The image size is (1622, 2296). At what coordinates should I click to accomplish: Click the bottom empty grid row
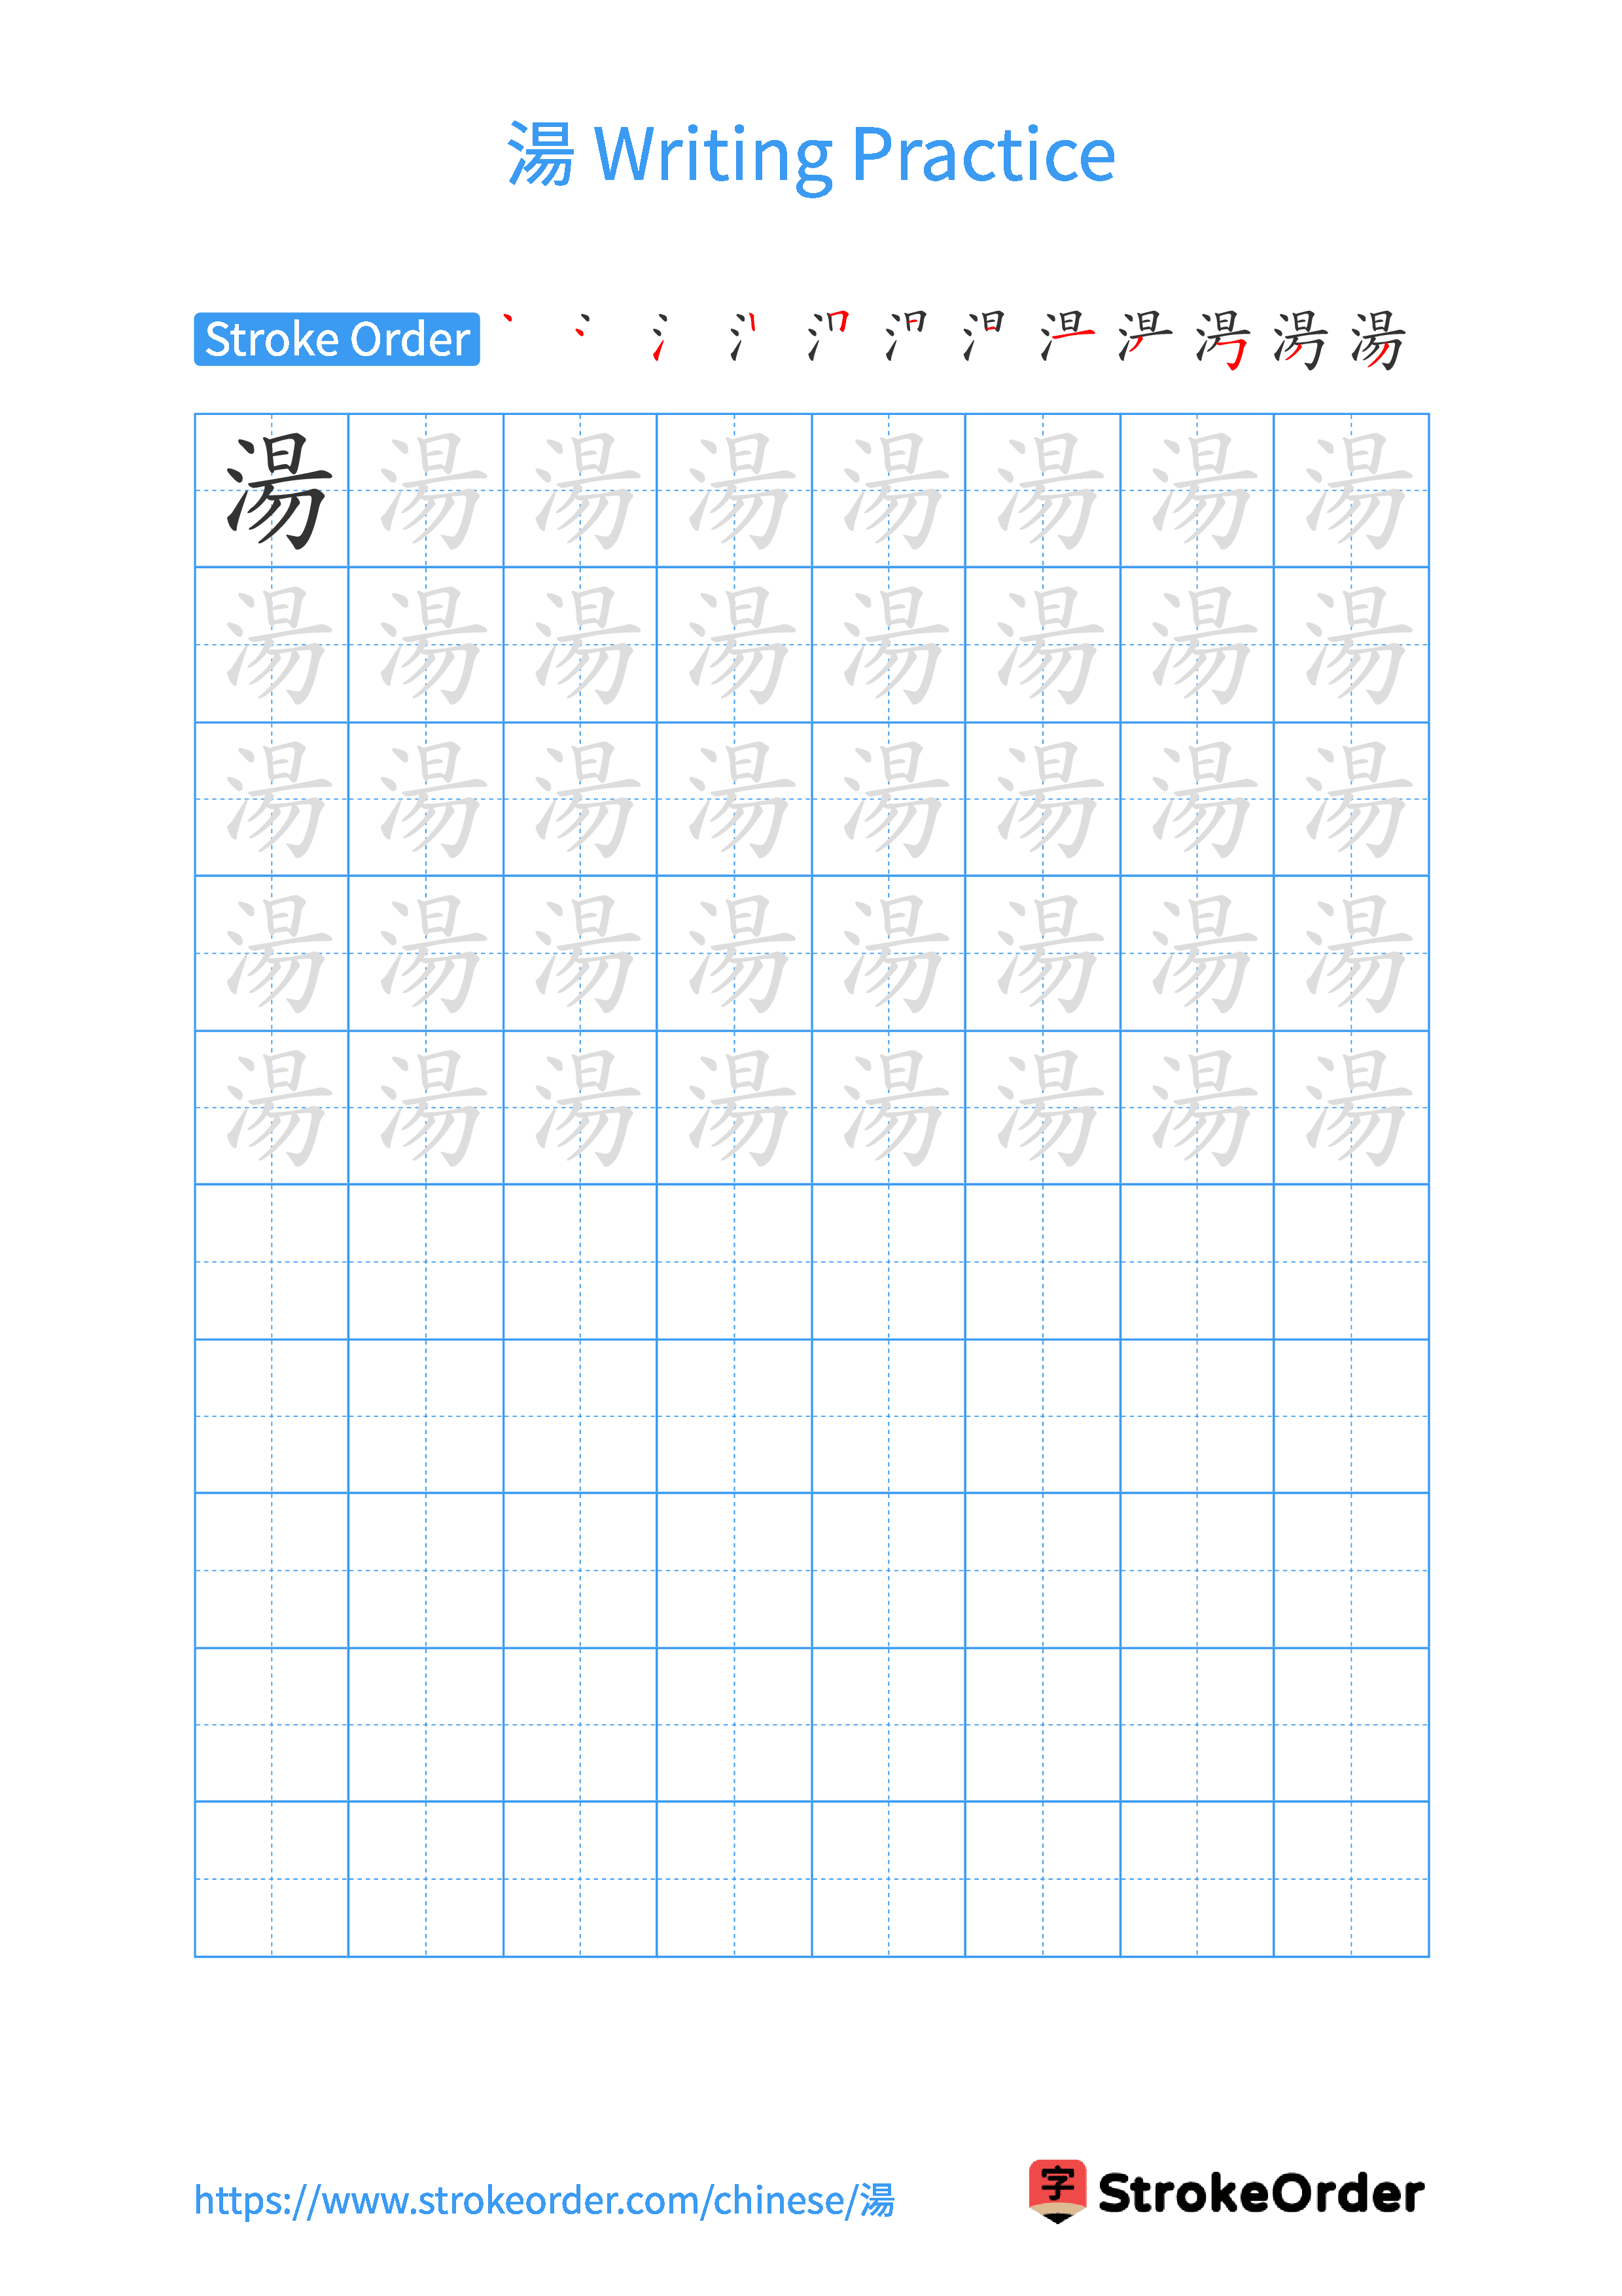point(813,1880)
